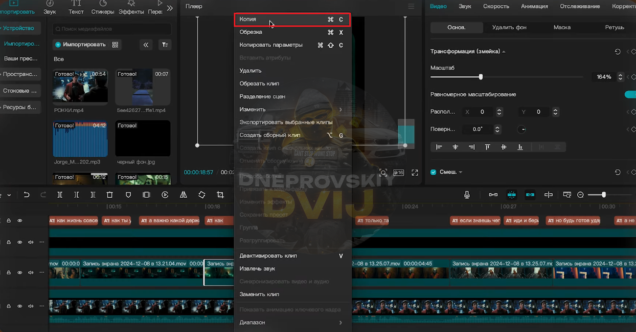Open the preview zoom-search icon in the timeline toolbar

pos(567,195)
